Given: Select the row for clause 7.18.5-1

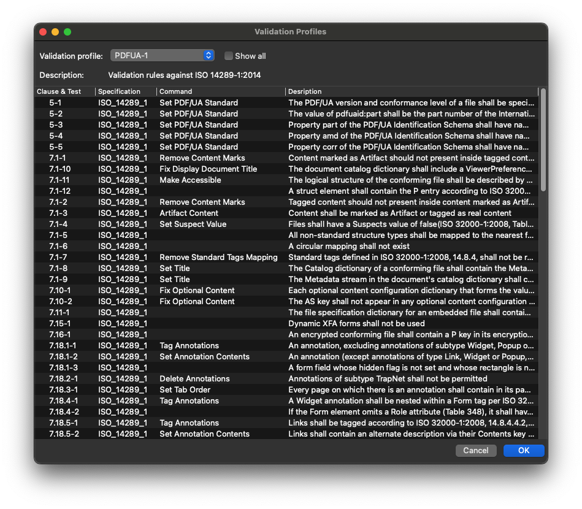Looking at the screenshot, I should click(x=286, y=423).
